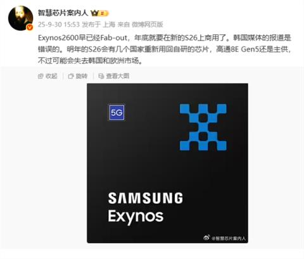Open the poster's round profile avatar
The width and height of the screenshot is (304, 259).
[21, 18]
